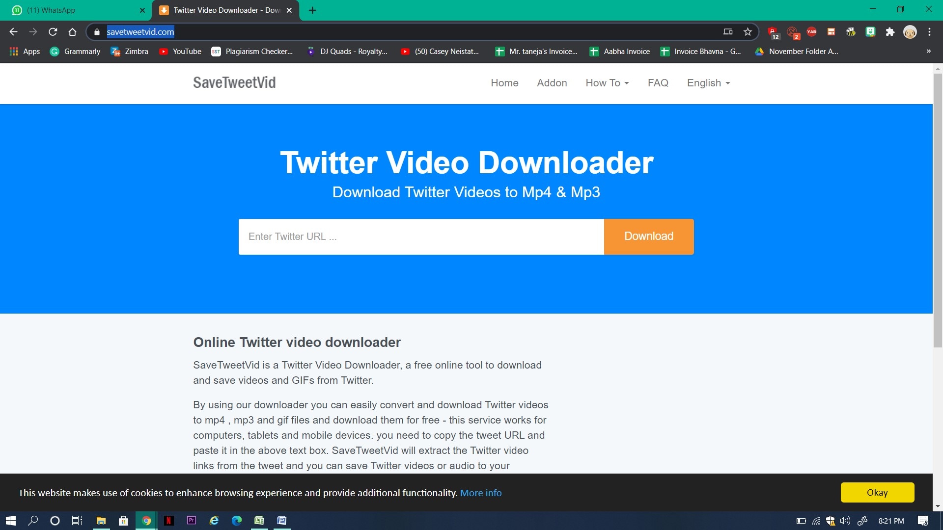Show more bookmarks via double chevron
This screenshot has width=943, height=530.
[929, 51]
